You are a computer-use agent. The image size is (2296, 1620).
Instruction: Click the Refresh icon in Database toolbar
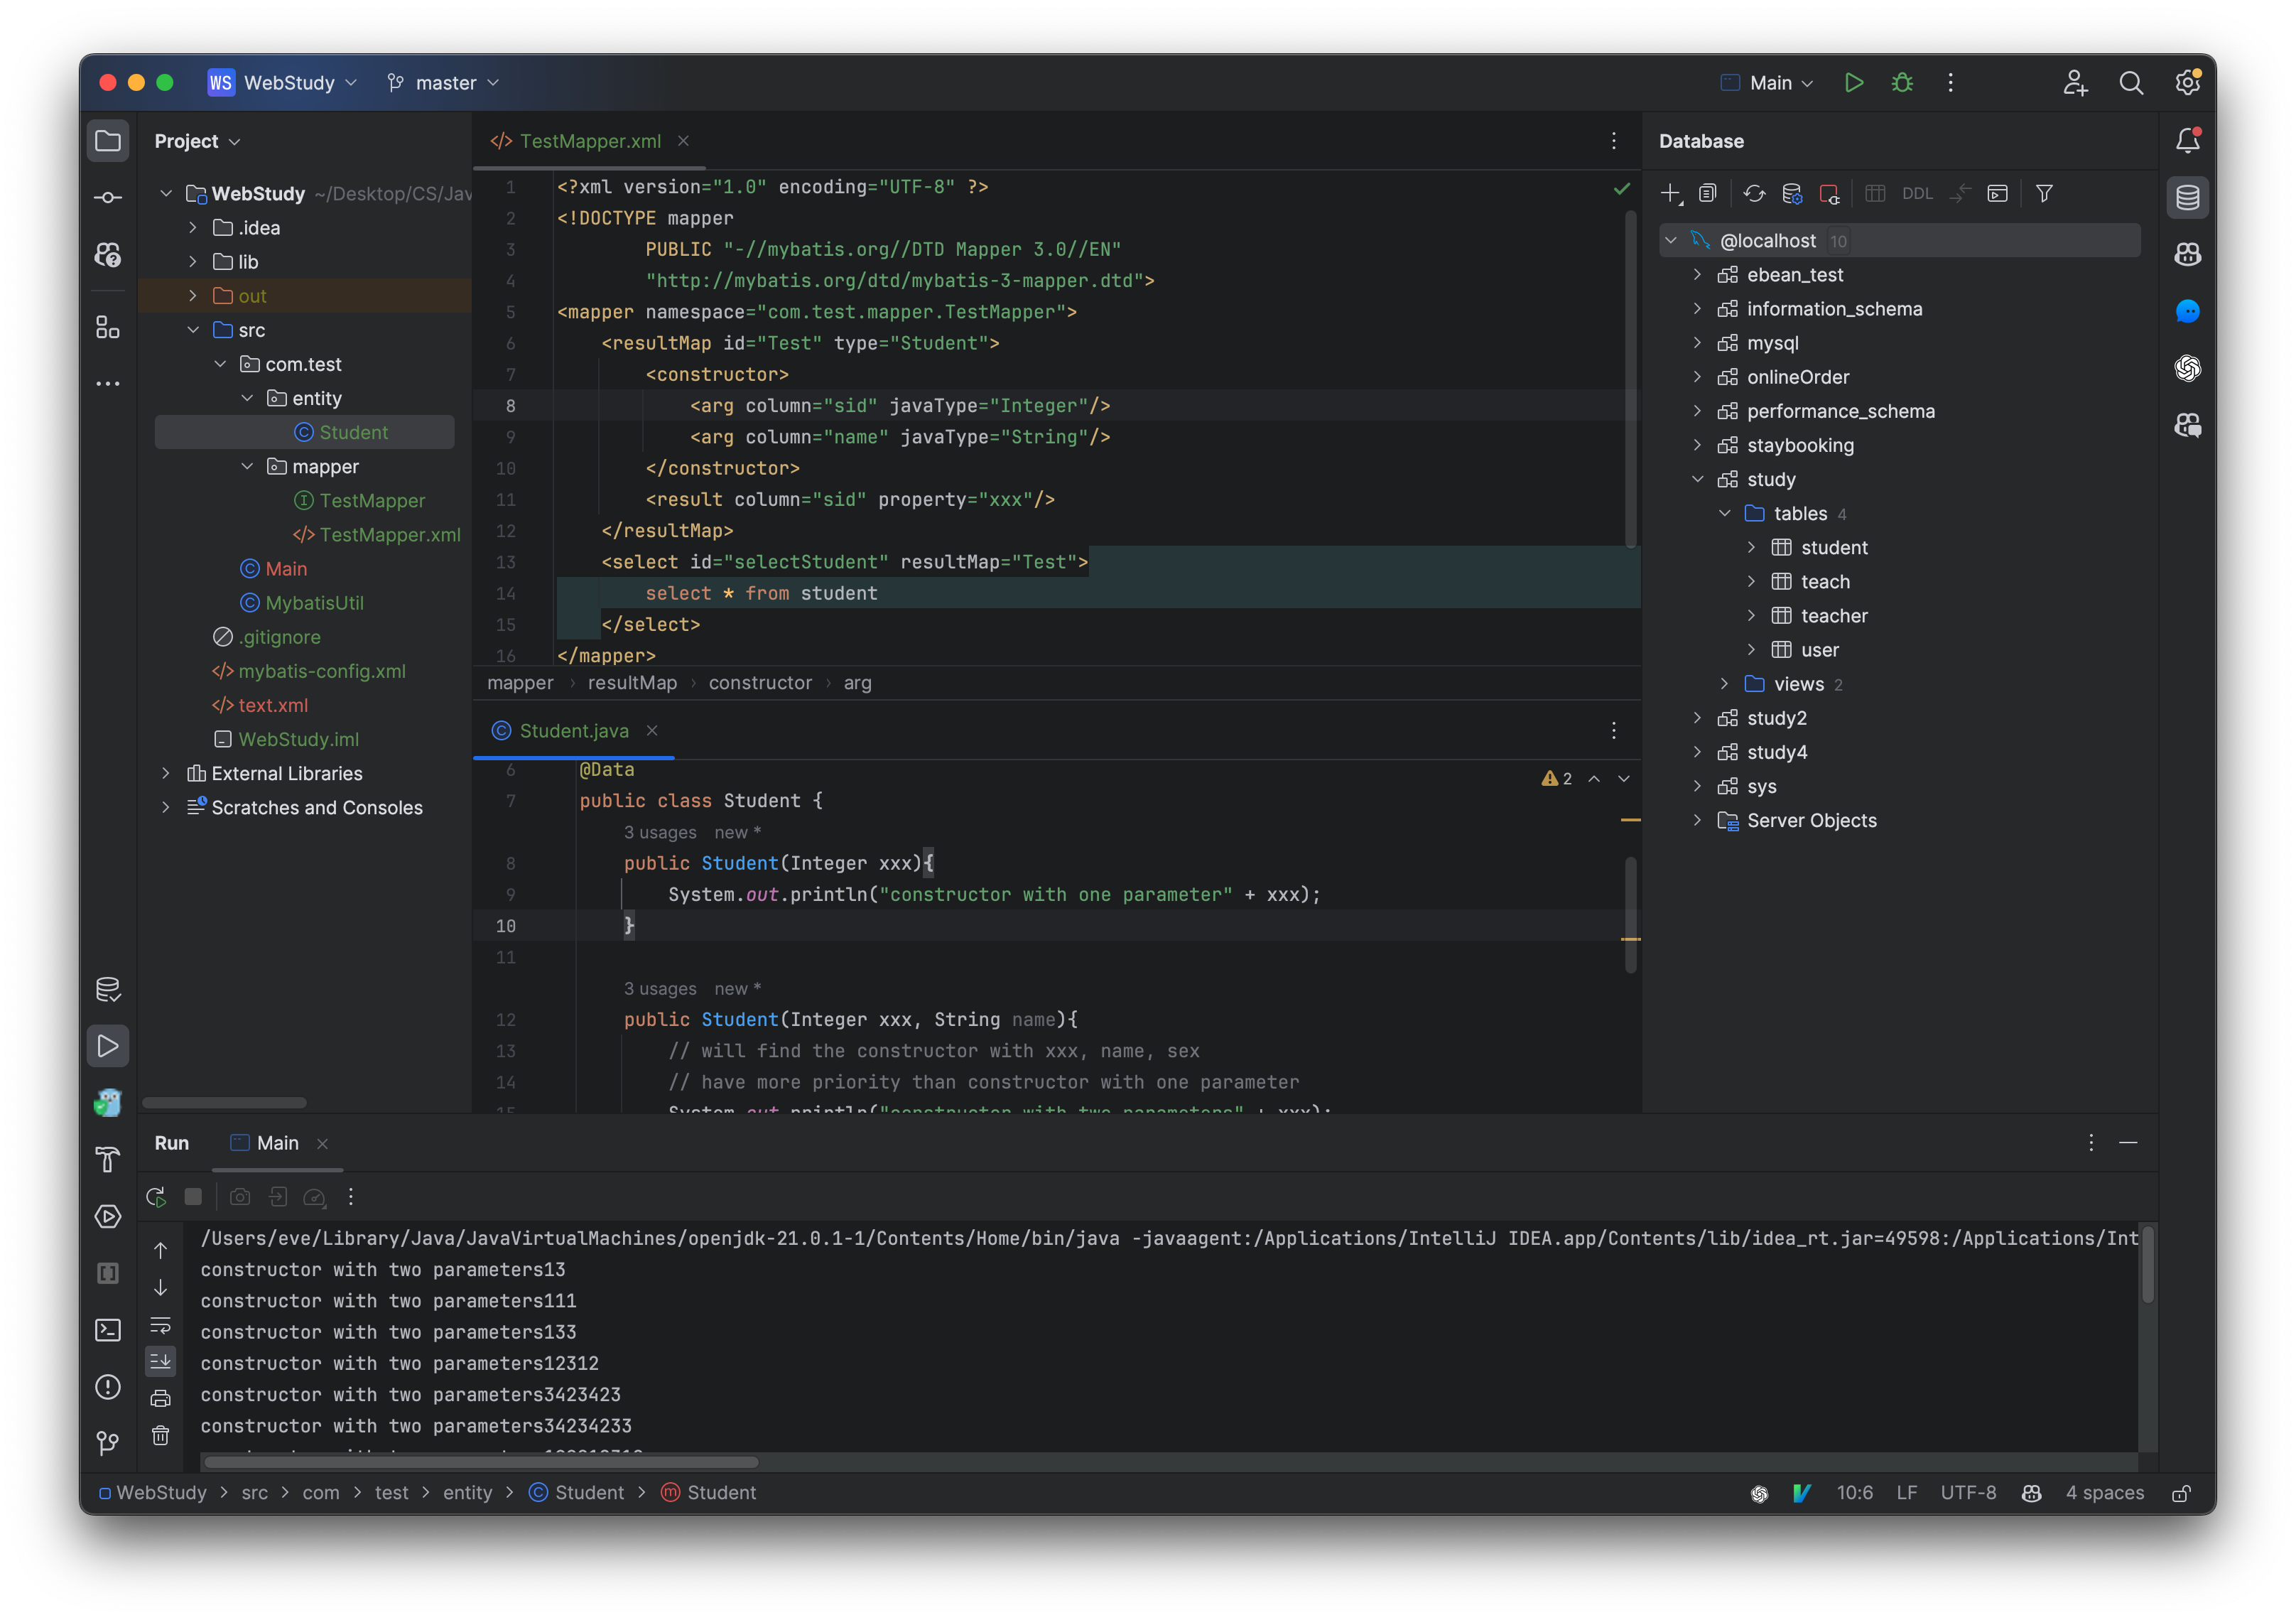click(x=1754, y=194)
